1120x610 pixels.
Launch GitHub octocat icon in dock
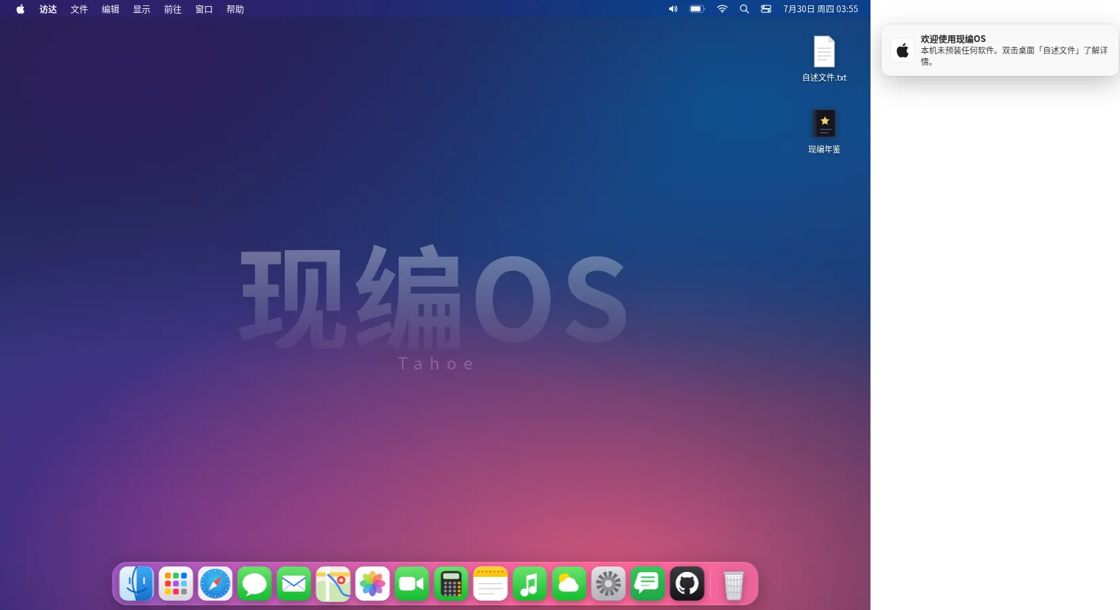click(687, 584)
